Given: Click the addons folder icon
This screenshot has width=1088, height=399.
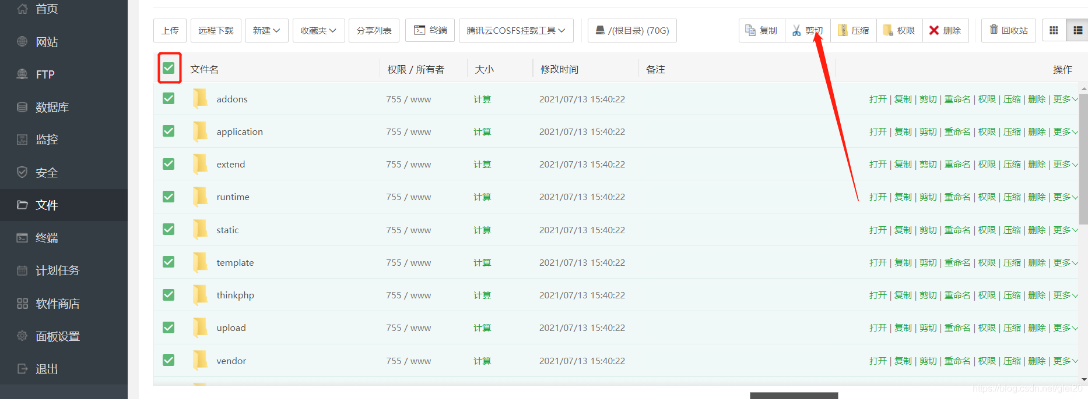Looking at the screenshot, I should pos(200,99).
